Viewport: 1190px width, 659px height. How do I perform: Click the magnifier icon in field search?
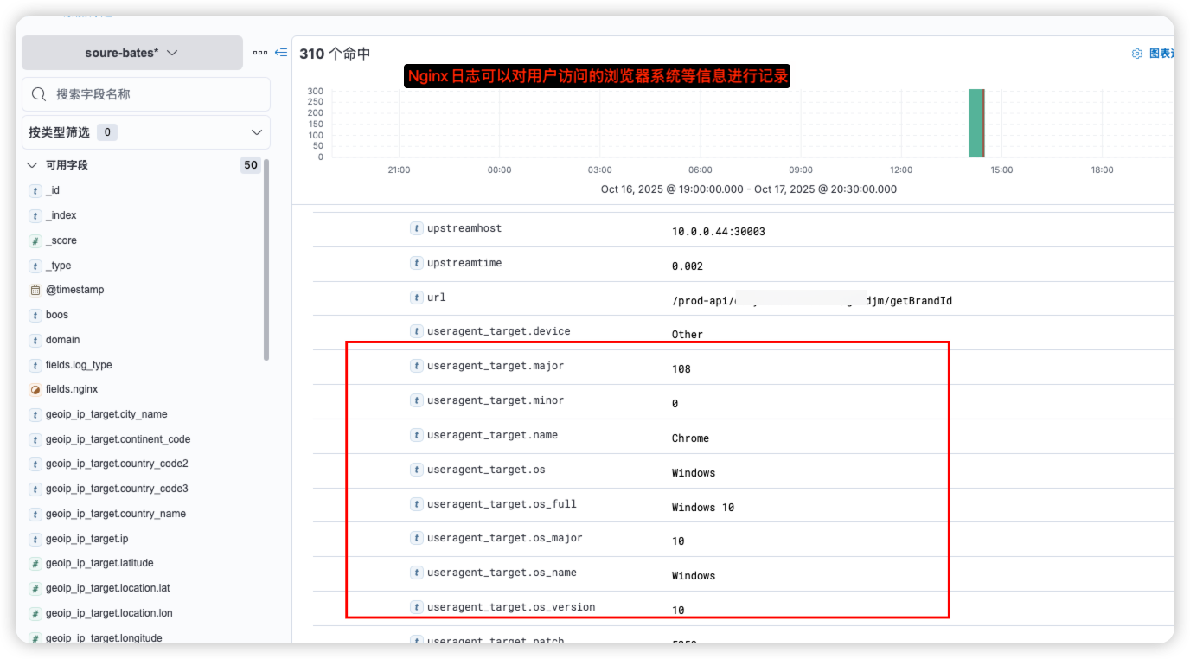39,94
